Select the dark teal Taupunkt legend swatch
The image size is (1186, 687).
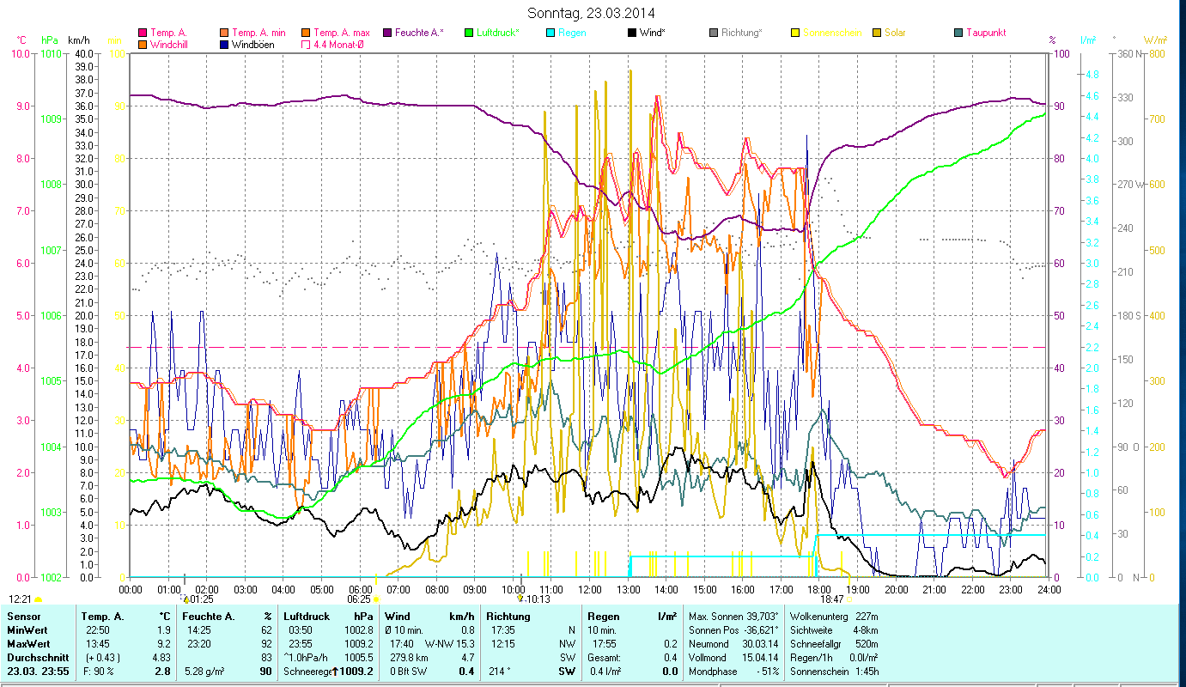[958, 33]
